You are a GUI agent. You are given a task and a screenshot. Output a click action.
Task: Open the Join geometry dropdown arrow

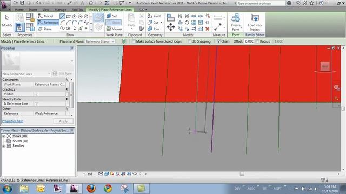162,29
